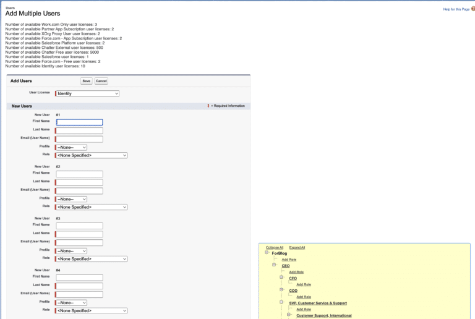Focus Last Name field for New User #4
475x319 pixels.
pyautogui.click(x=79, y=286)
